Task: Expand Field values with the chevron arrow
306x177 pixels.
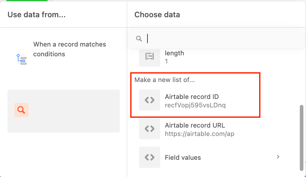Action: (278, 157)
